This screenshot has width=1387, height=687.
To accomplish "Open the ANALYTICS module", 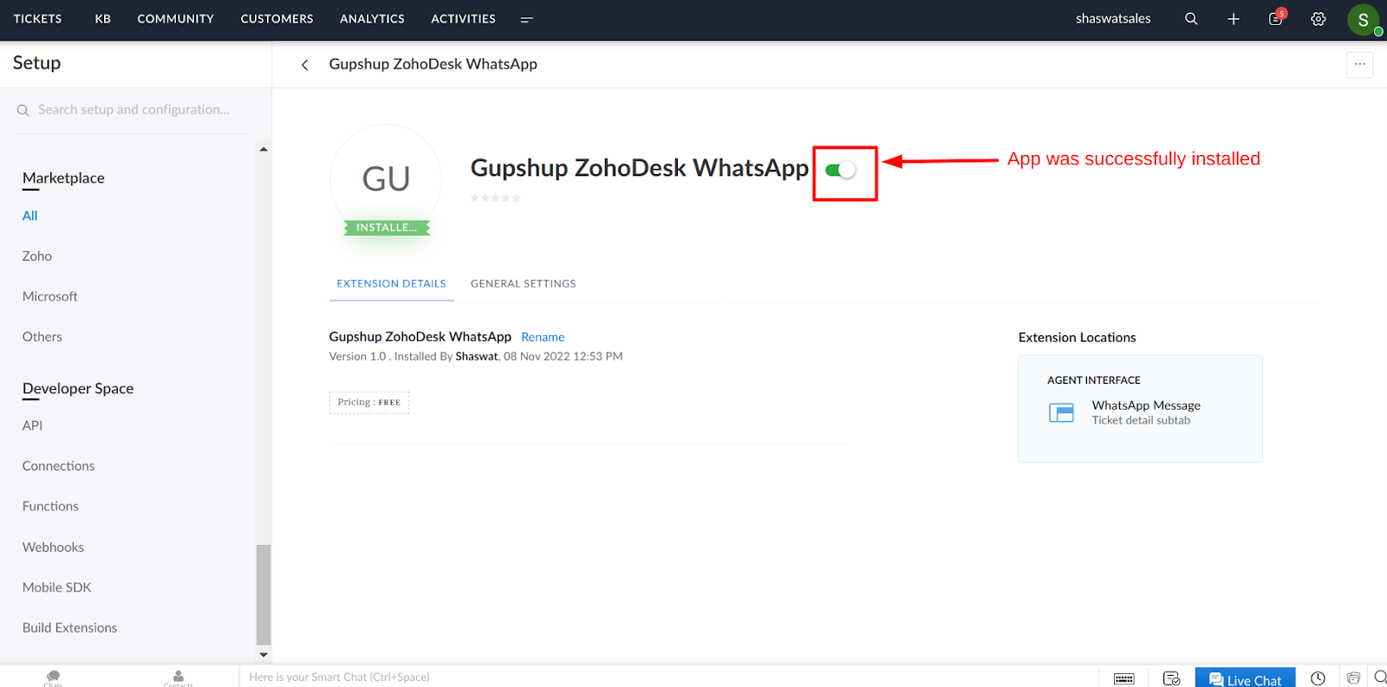I will point(372,18).
